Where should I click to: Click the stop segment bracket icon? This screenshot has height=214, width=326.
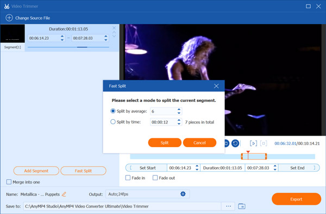[x=264, y=143]
